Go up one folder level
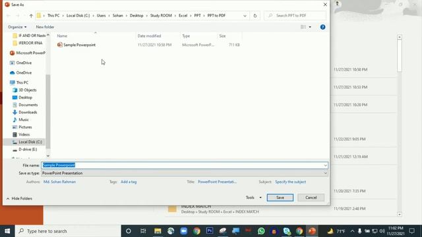This screenshot has height=237, width=422. pos(31,16)
